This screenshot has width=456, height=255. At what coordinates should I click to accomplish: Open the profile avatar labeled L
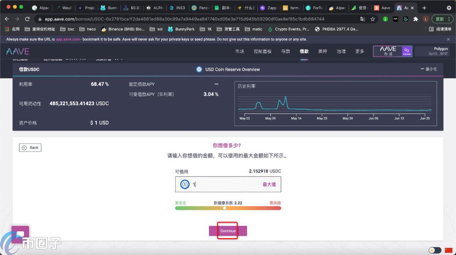(426, 19)
